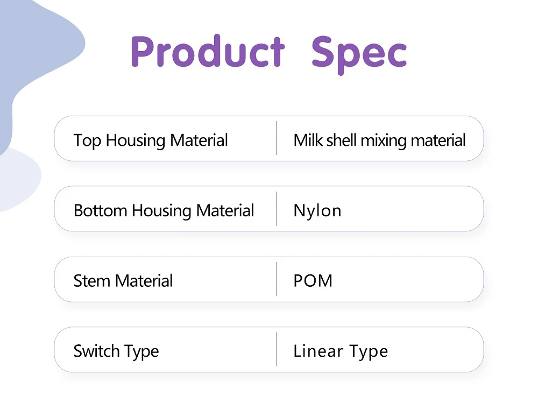Click the divider in the Switch Type row
This screenshot has width=538, height=396.
tap(277, 350)
